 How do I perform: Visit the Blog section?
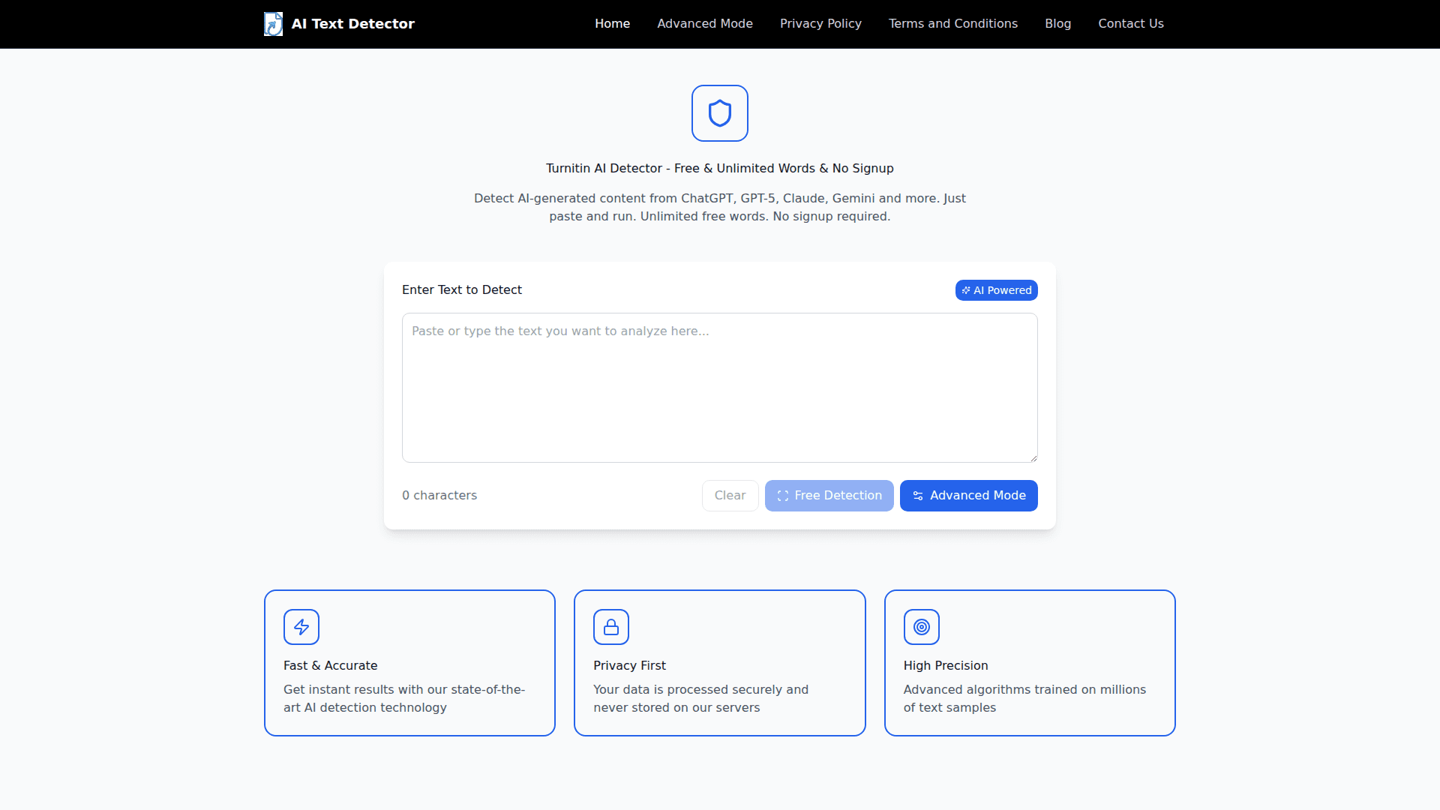coord(1057,23)
